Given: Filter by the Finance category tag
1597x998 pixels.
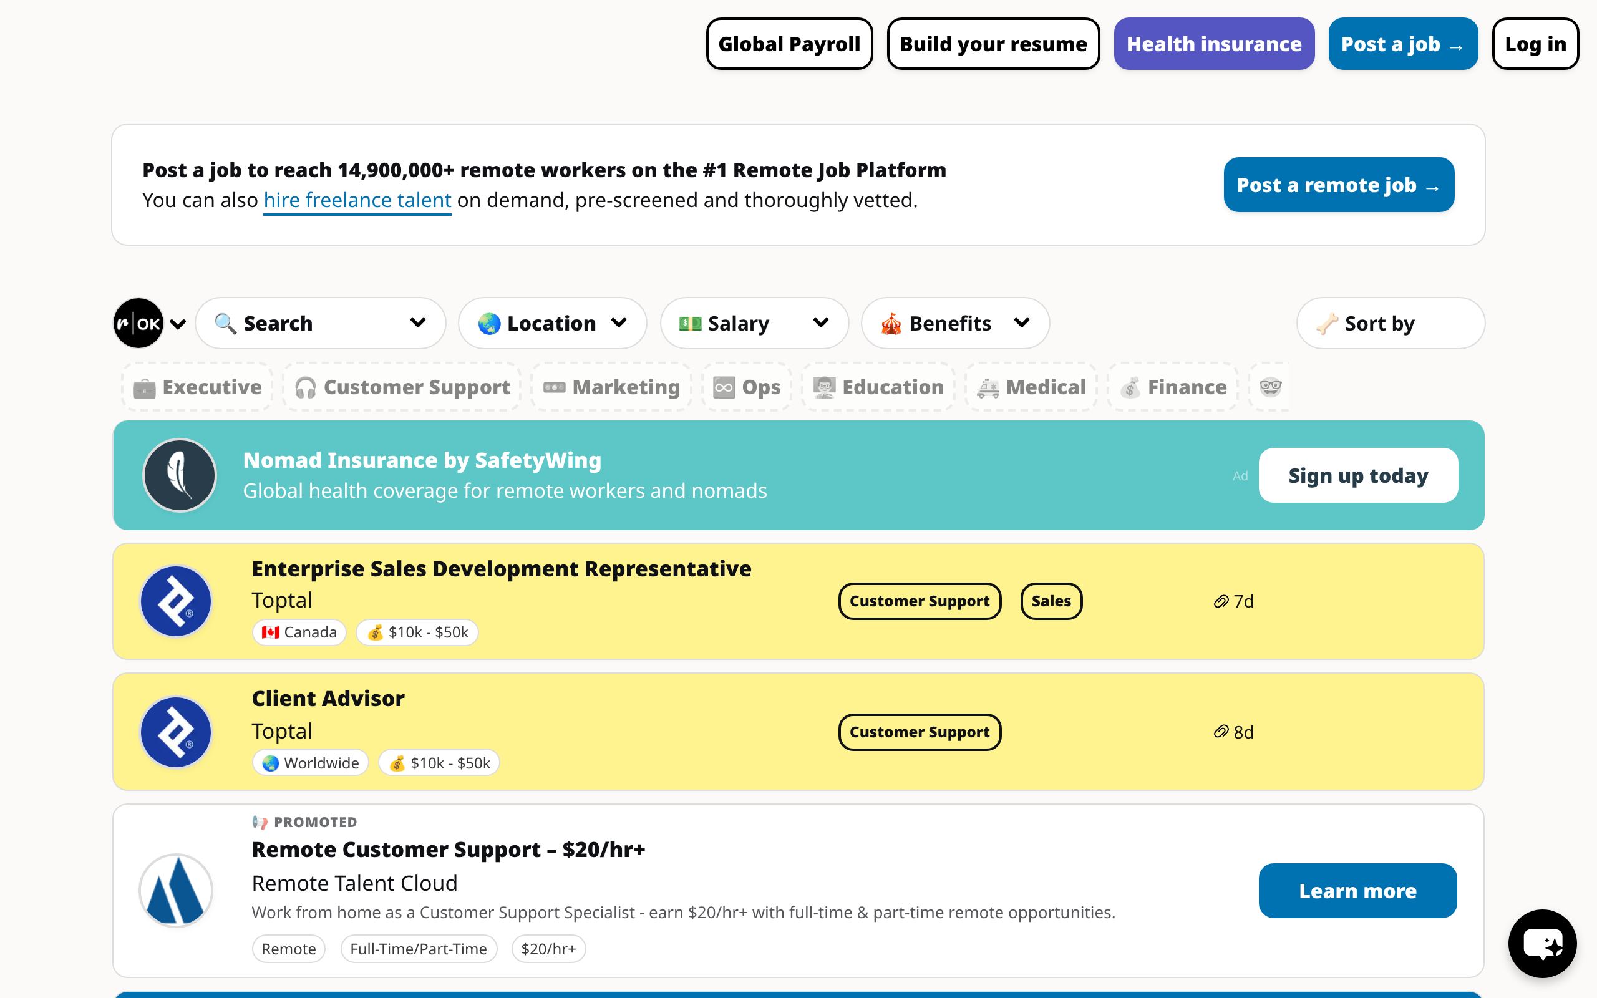Looking at the screenshot, I should (x=1173, y=387).
